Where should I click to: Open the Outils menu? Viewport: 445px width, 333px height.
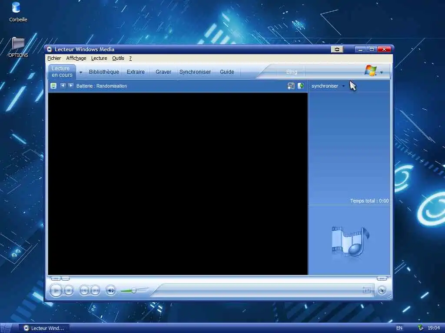118,58
